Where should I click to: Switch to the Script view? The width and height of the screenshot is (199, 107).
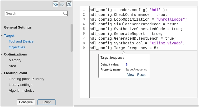pos(47,102)
